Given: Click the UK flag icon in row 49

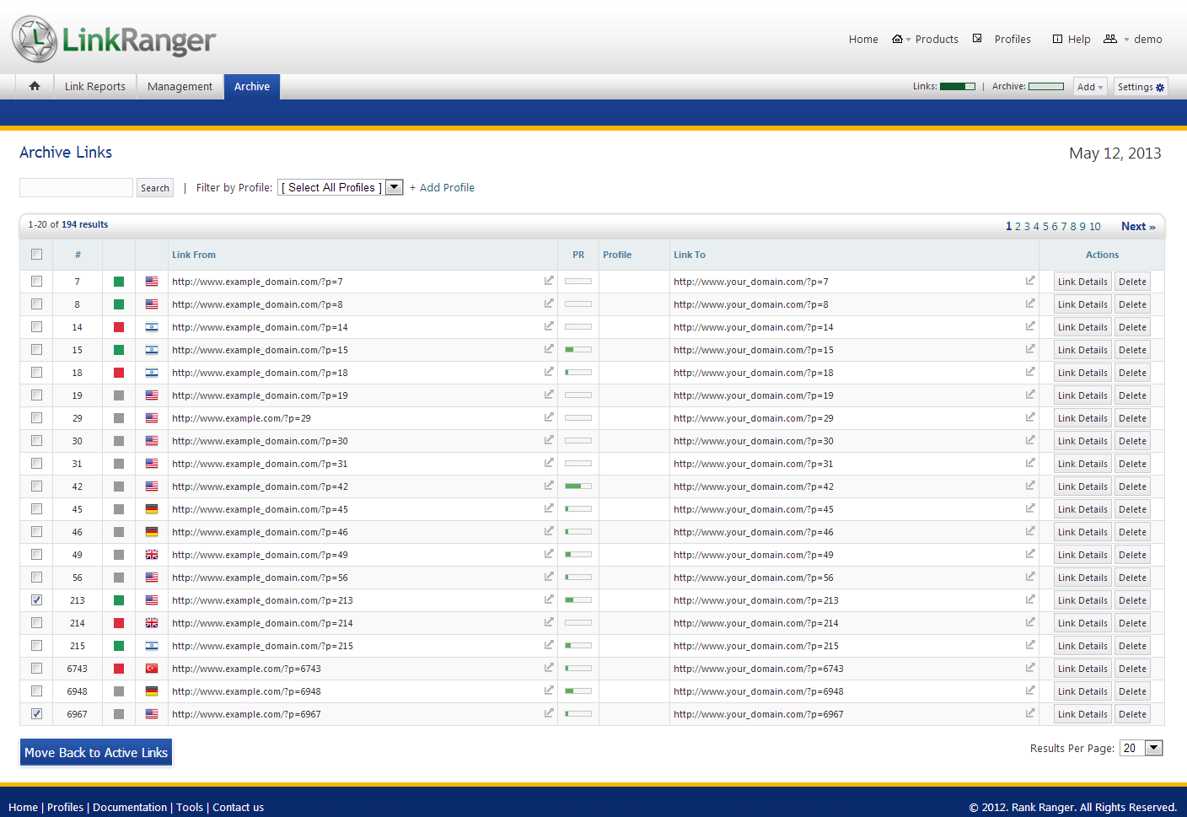Looking at the screenshot, I should (152, 555).
